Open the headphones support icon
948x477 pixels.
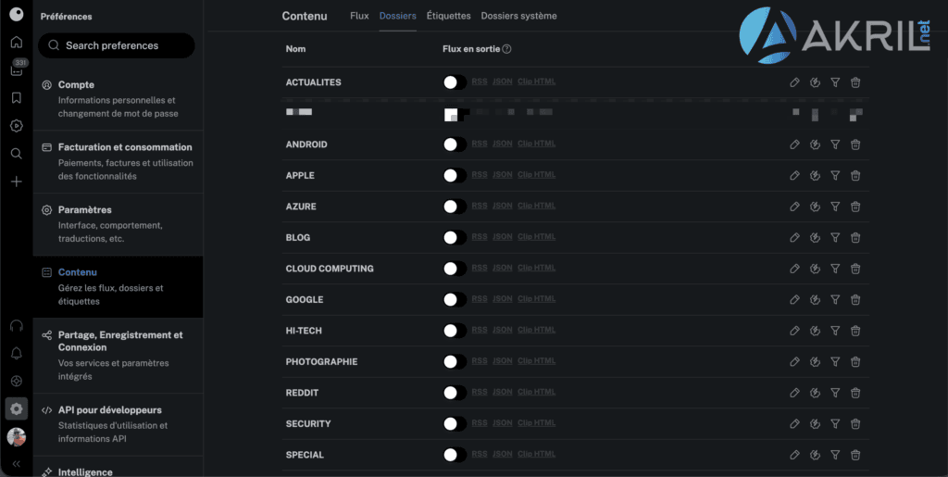(17, 326)
